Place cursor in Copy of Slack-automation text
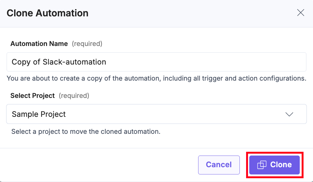This screenshot has height=182, width=313. coord(59,62)
